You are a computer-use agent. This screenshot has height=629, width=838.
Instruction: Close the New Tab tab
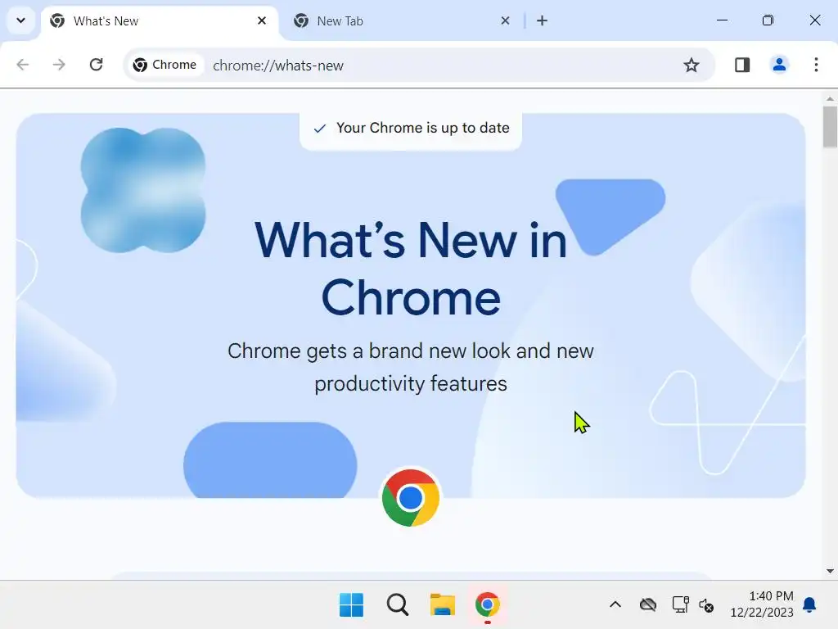(x=505, y=20)
